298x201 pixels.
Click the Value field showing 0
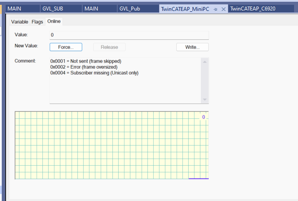[129, 35]
